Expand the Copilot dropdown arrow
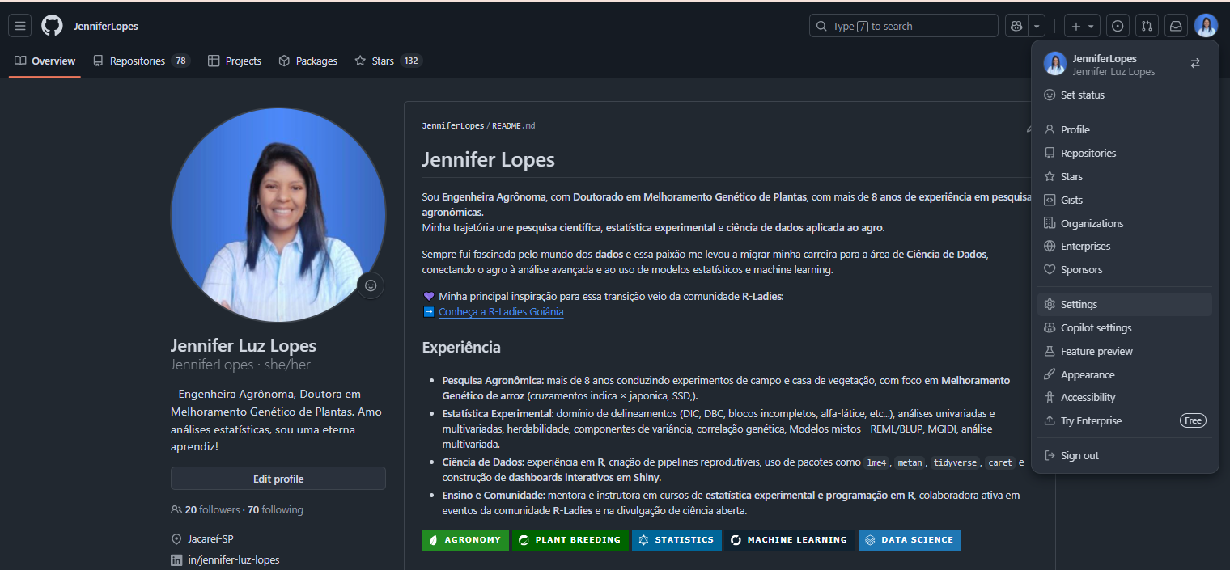The height and width of the screenshot is (570, 1230). 1037,26
